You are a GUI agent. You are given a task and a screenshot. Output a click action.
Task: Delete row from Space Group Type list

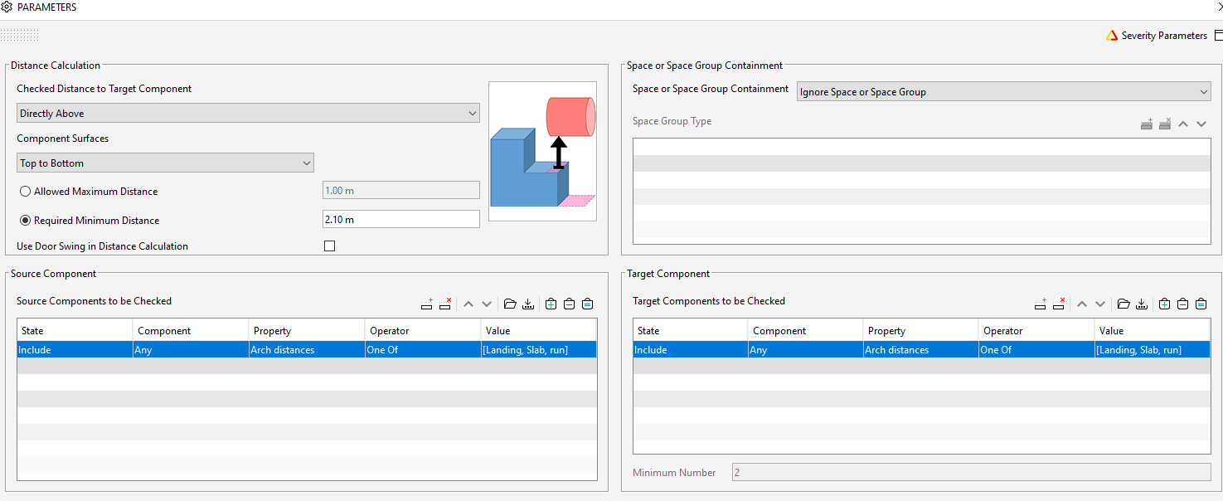(1165, 124)
